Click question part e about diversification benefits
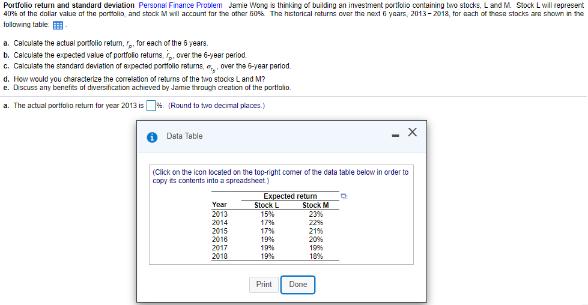 click(x=147, y=88)
